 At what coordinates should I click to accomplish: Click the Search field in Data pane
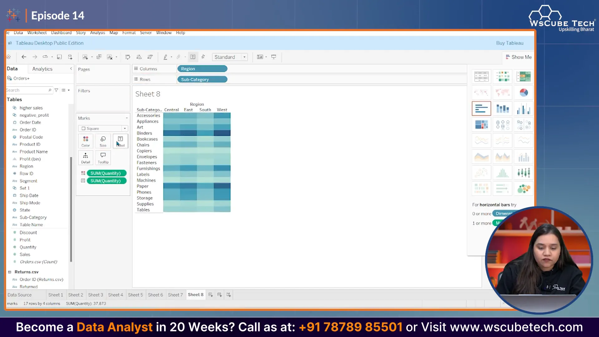point(29,90)
